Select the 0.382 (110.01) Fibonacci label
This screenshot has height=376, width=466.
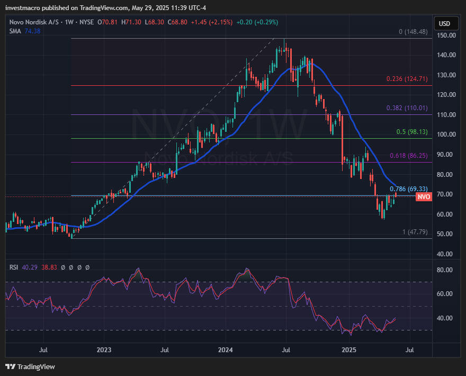click(407, 108)
